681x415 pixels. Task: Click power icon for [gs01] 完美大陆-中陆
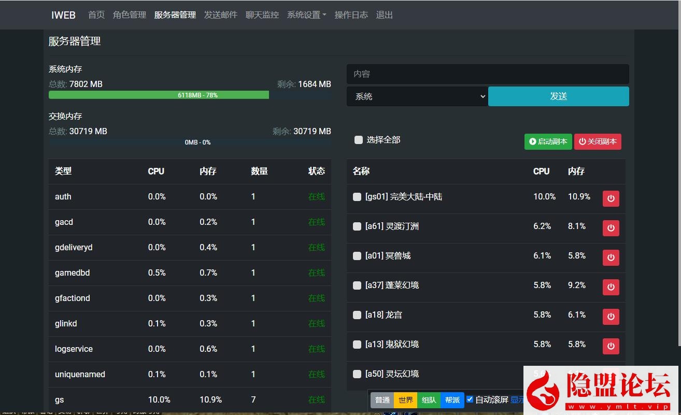pyautogui.click(x=611, y=198)
